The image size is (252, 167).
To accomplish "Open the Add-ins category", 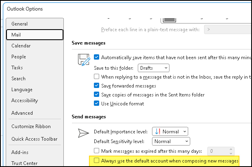I will 35,152.
